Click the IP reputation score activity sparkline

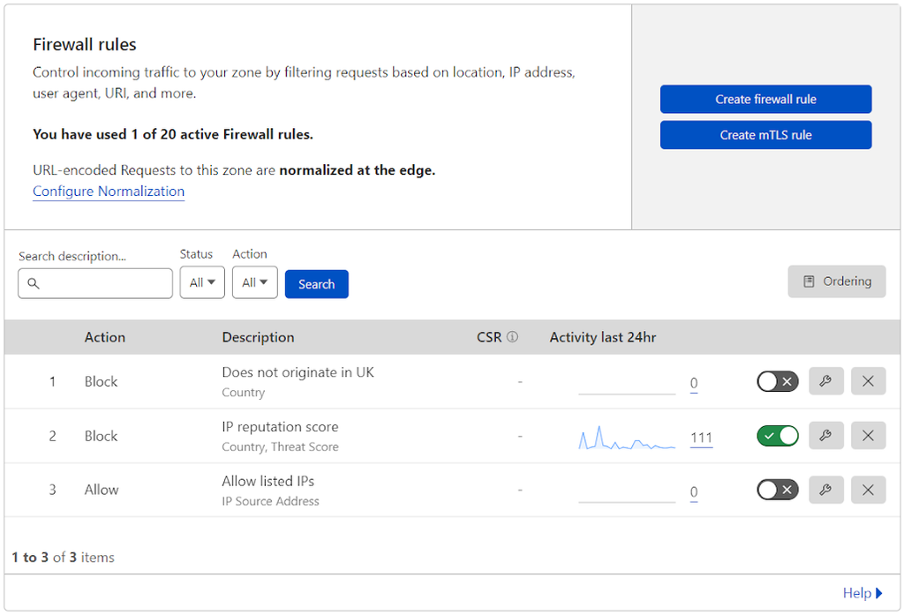point(626,435)
